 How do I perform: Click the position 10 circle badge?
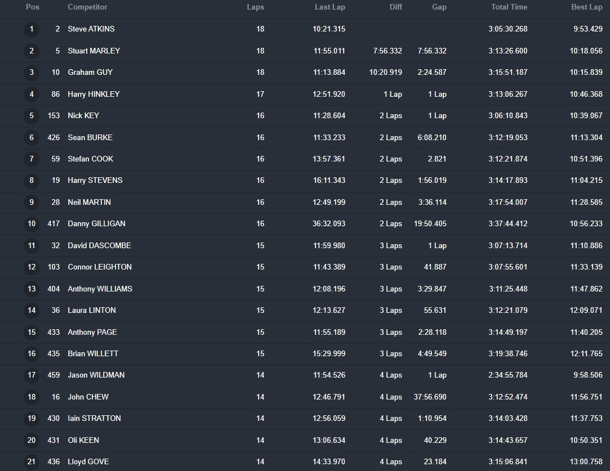tap(32, 224)
